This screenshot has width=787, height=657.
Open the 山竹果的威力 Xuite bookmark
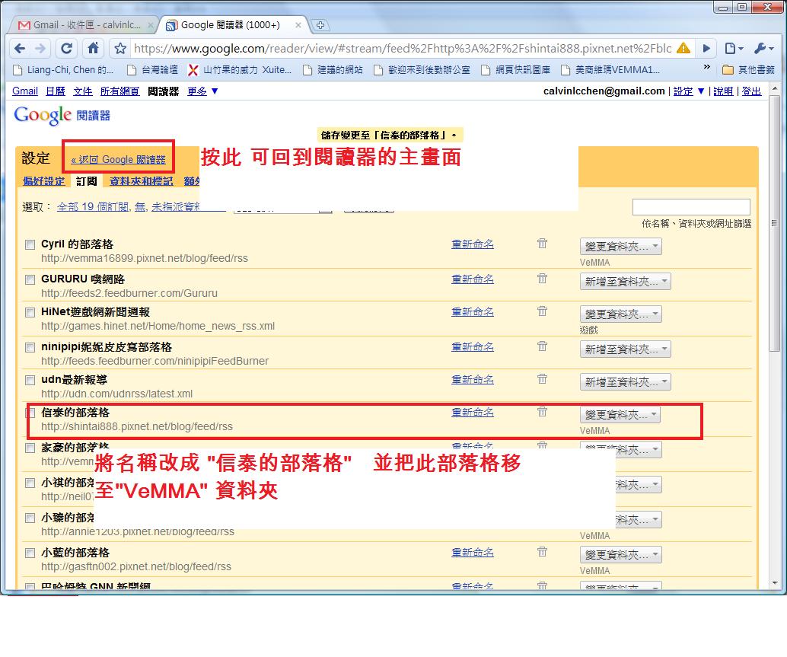click(x=240, y=70)
